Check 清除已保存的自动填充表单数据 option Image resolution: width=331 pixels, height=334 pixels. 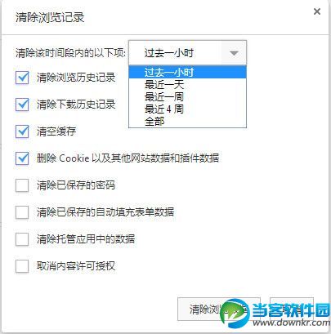pyautogui.click(x=22, y=212)
